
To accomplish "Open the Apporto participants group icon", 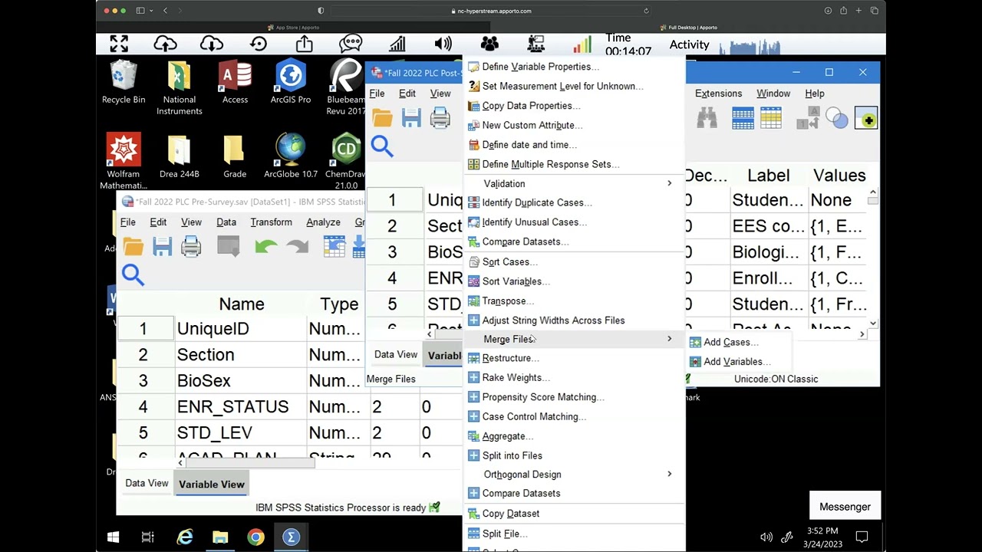I will tap(489, 44).
